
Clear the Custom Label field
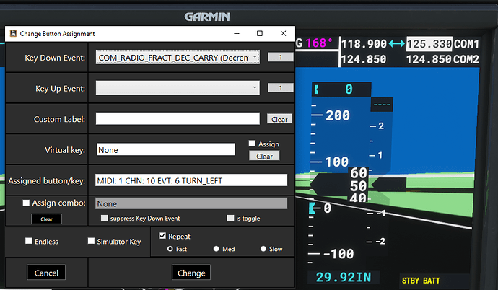tap(279, 120)
